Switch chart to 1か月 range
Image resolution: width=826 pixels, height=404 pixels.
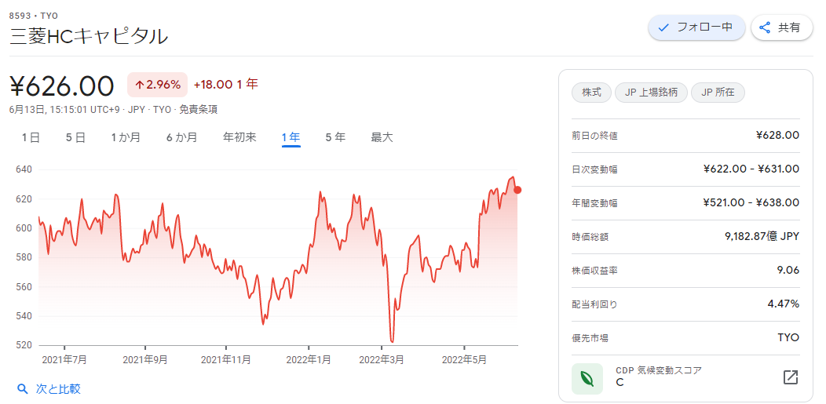click(126, 138)
